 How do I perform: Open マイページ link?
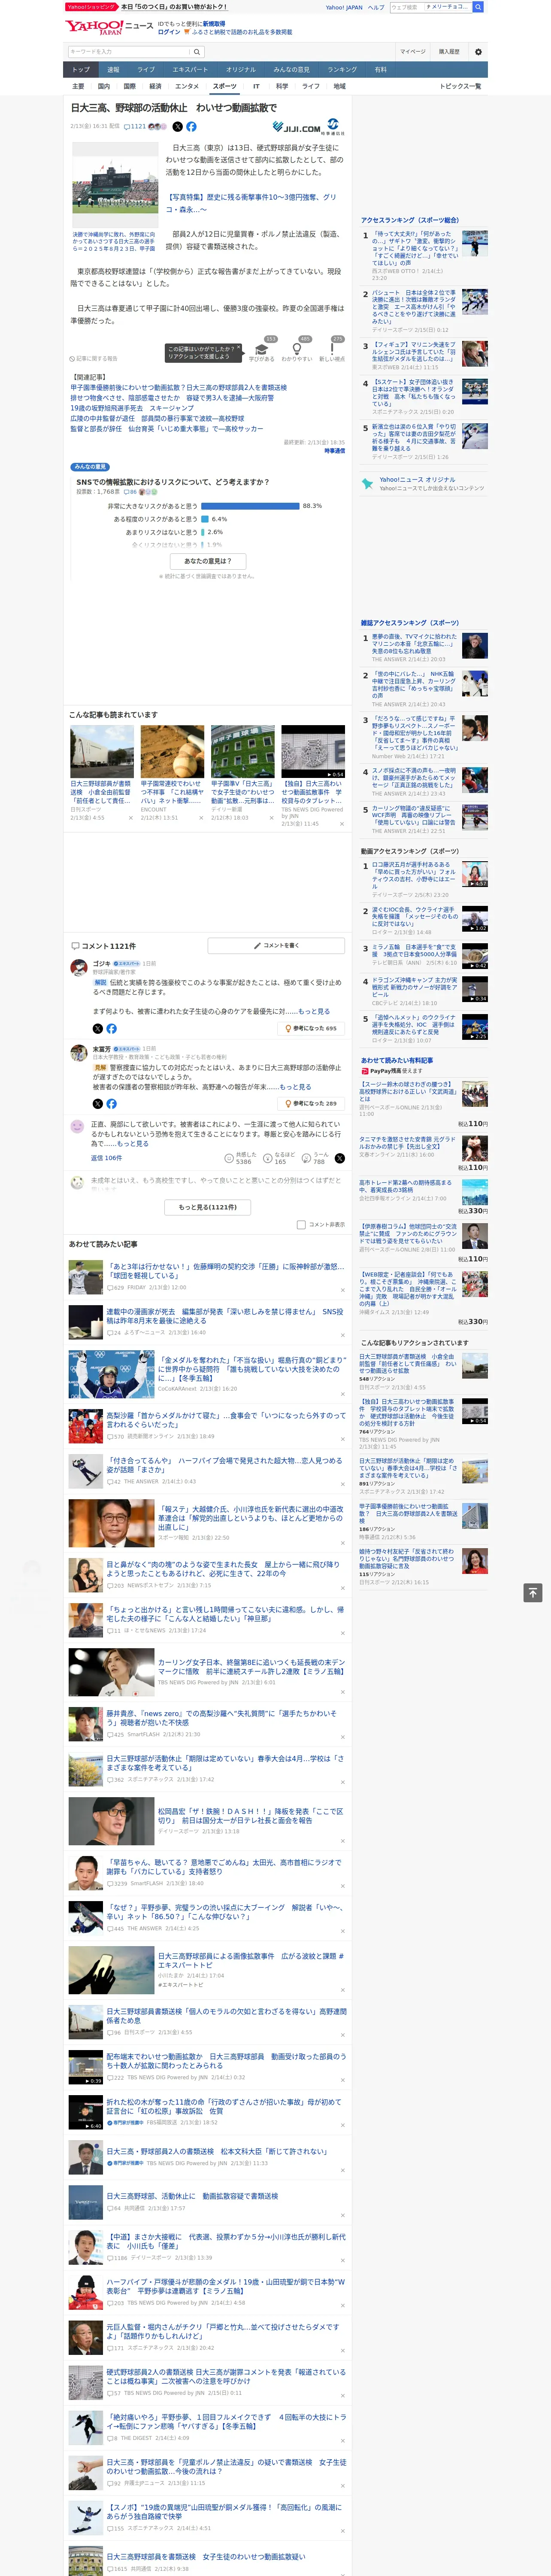(413, 51)
